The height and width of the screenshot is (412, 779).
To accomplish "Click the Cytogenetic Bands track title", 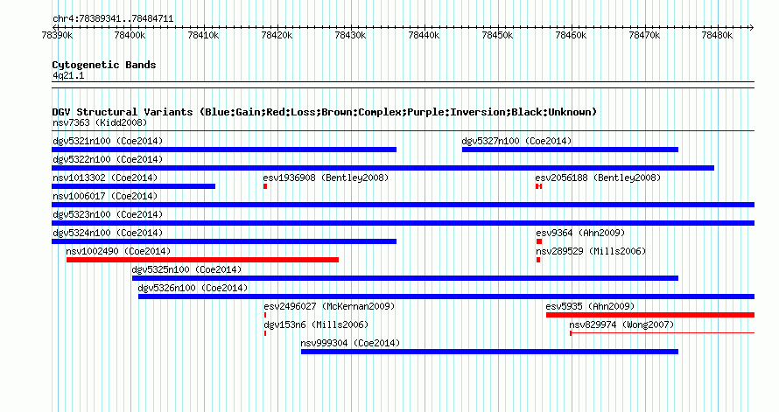I will 104,65.
